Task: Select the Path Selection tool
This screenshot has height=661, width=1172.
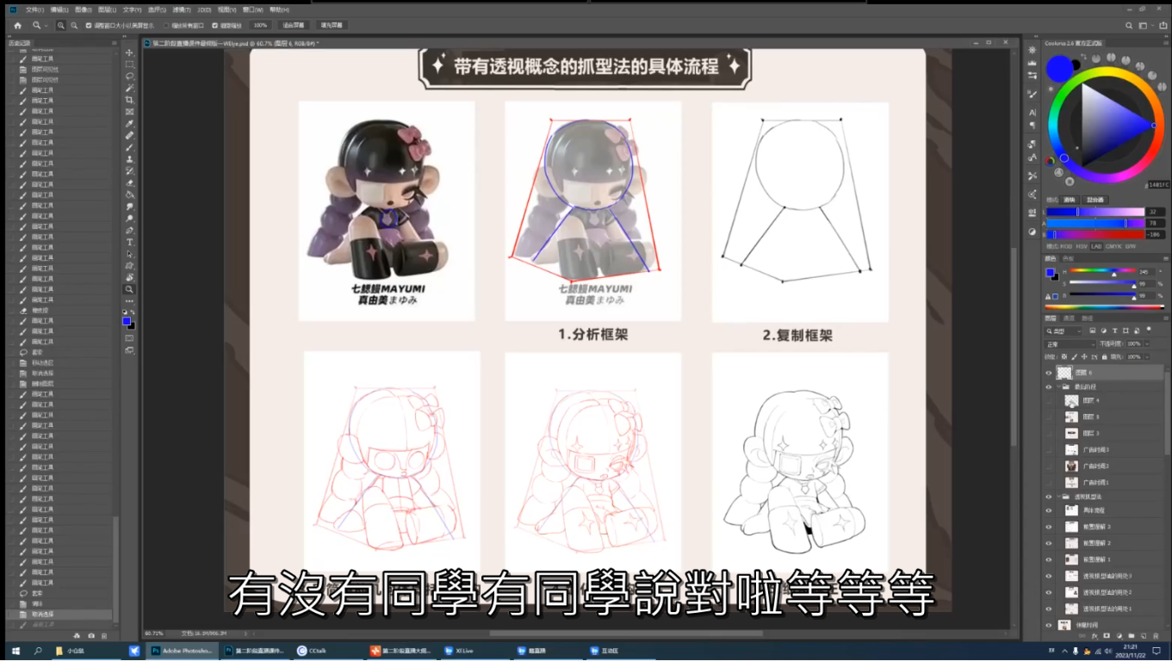Action: point(130,254)
